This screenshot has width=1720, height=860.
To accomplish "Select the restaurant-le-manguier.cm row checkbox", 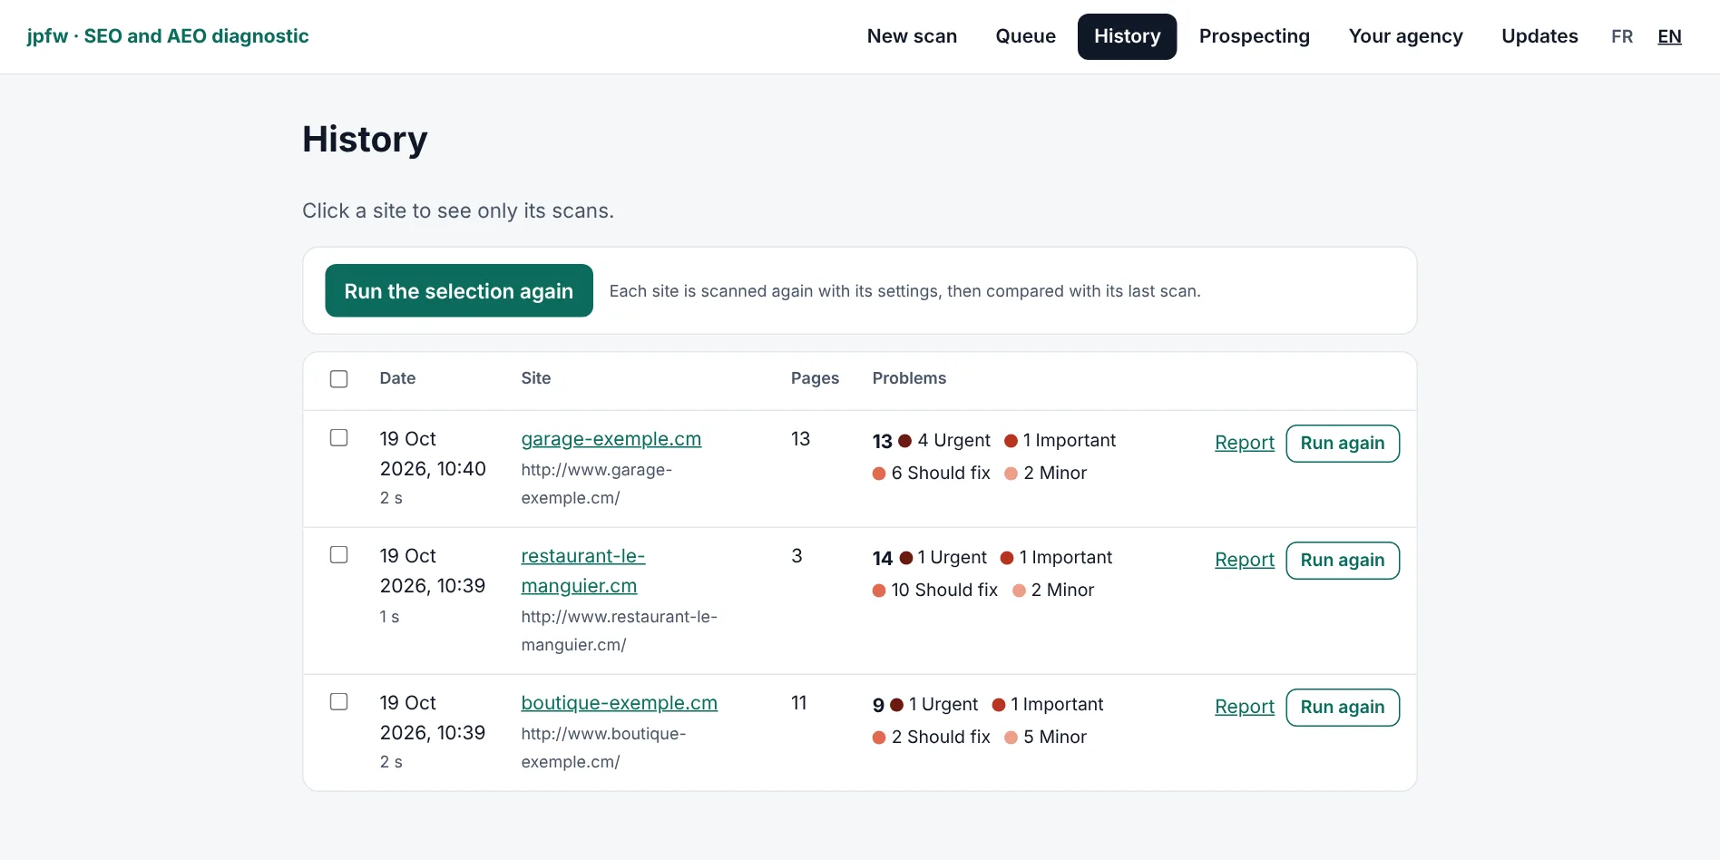I will [x=338, y=554].
